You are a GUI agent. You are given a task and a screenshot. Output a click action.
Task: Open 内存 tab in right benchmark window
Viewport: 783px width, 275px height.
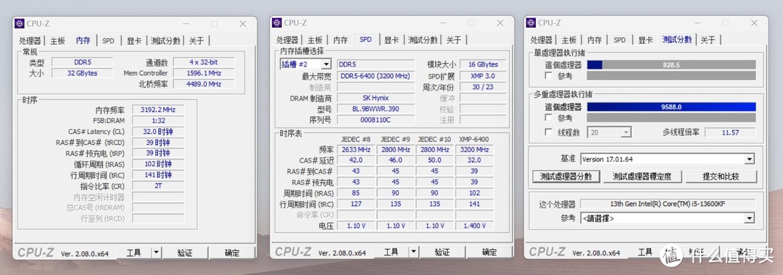594,41
